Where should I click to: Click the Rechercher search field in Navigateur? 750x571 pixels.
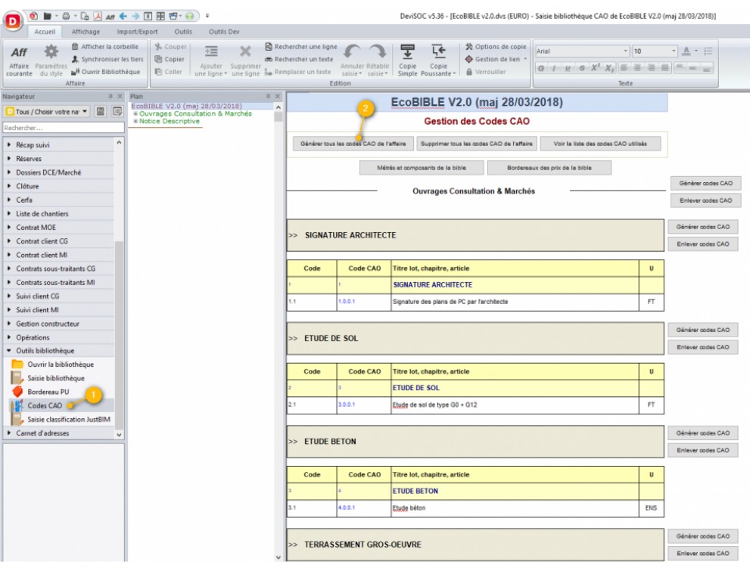click(63, 128)
